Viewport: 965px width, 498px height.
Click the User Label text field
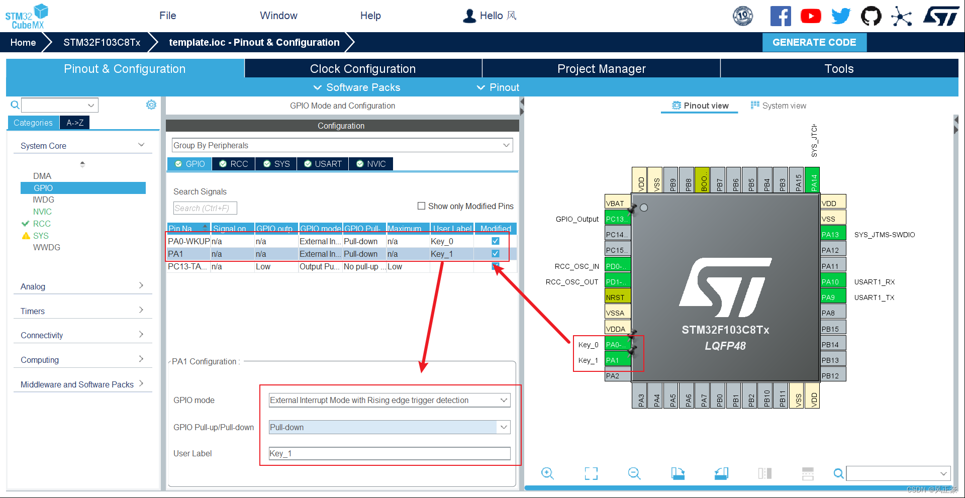(x=390, y=453)
